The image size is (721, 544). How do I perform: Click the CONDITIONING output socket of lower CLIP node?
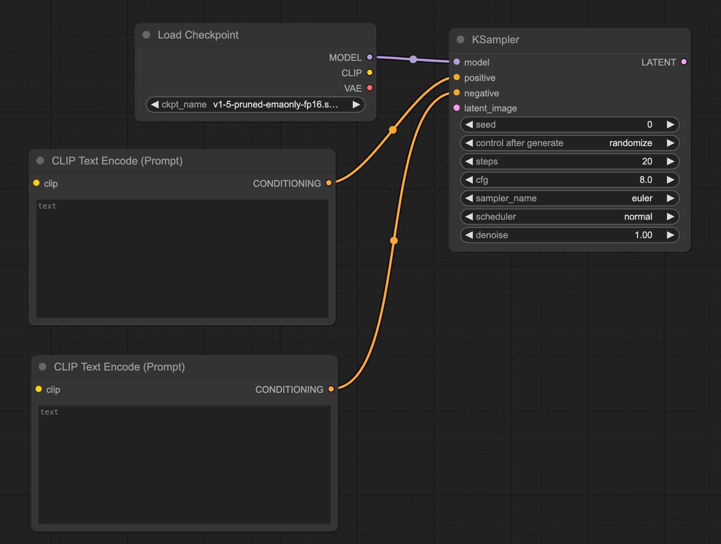[331, 389]
